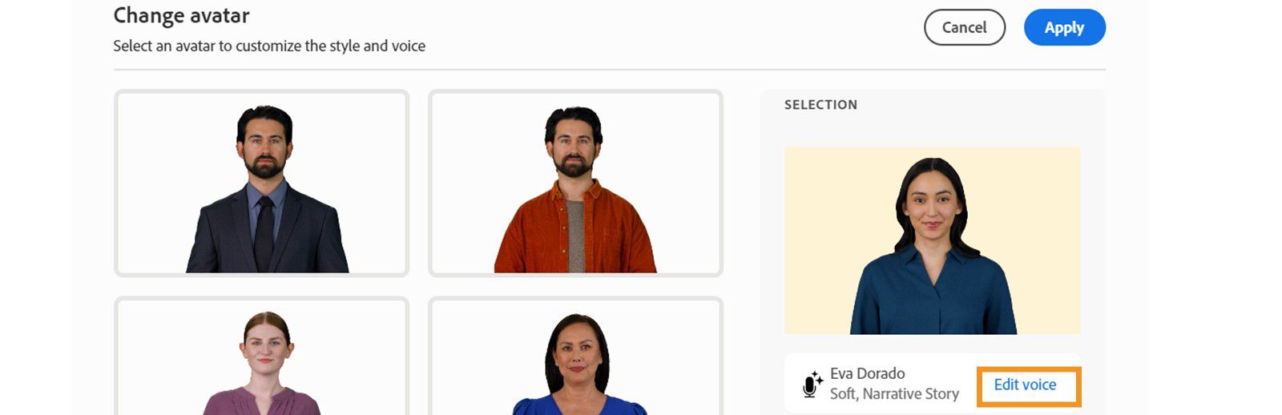Click the microphone sparkle voice icon
The width and height of the screenshot is (1282, 415).
pyautogui.click(x=812, y=385)
